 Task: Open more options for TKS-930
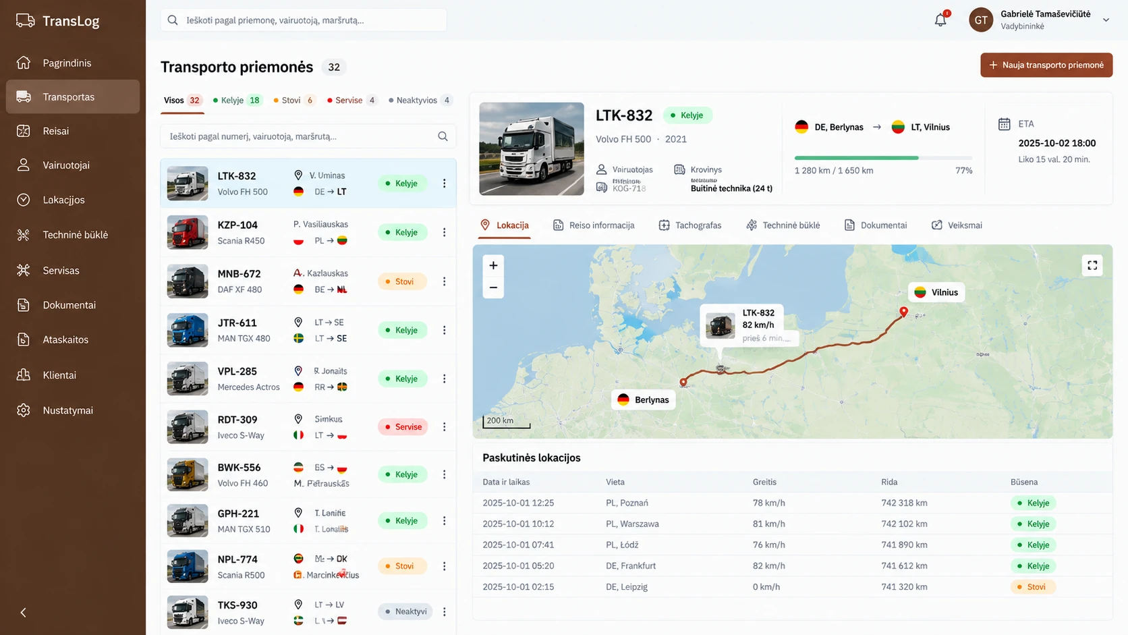[x=444, y=611]
